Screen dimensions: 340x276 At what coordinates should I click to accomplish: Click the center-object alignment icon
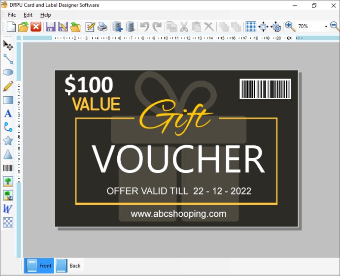(x=263, y=27)
